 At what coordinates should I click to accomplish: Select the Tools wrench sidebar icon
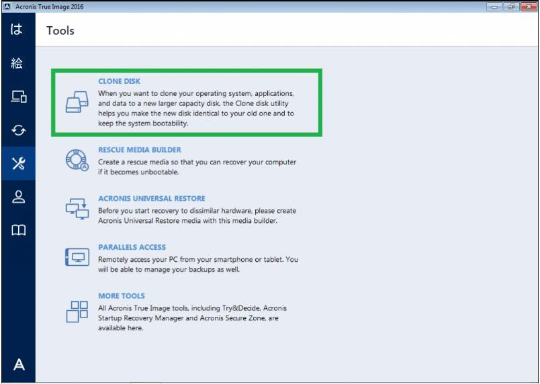[x=18, y=163]
